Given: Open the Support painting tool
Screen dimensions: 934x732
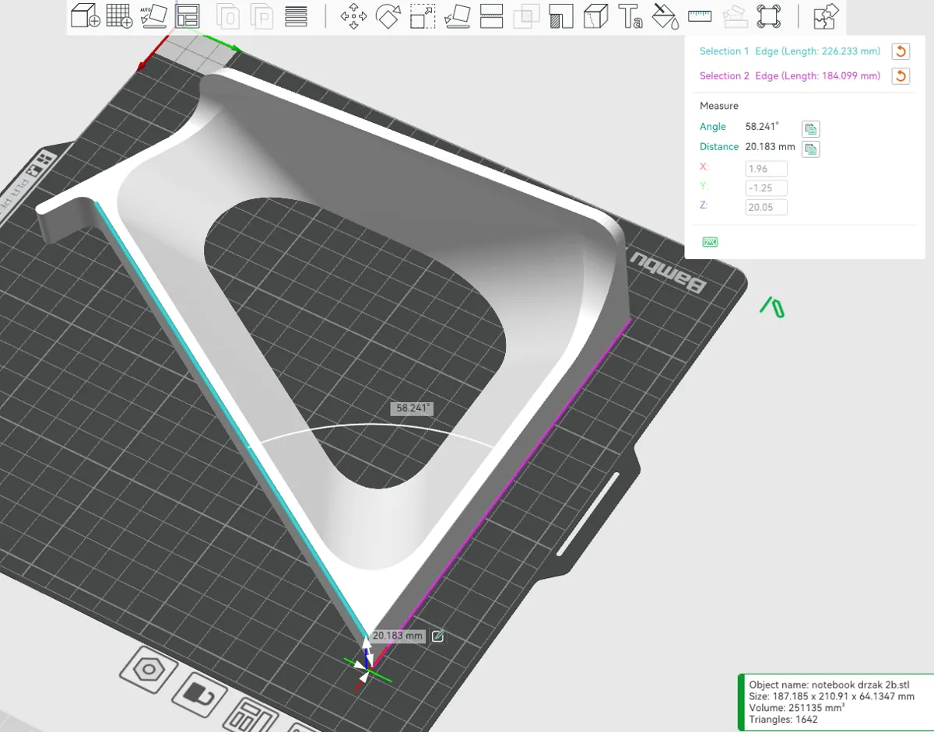Looking at the screenshot, I should point(561,16).
